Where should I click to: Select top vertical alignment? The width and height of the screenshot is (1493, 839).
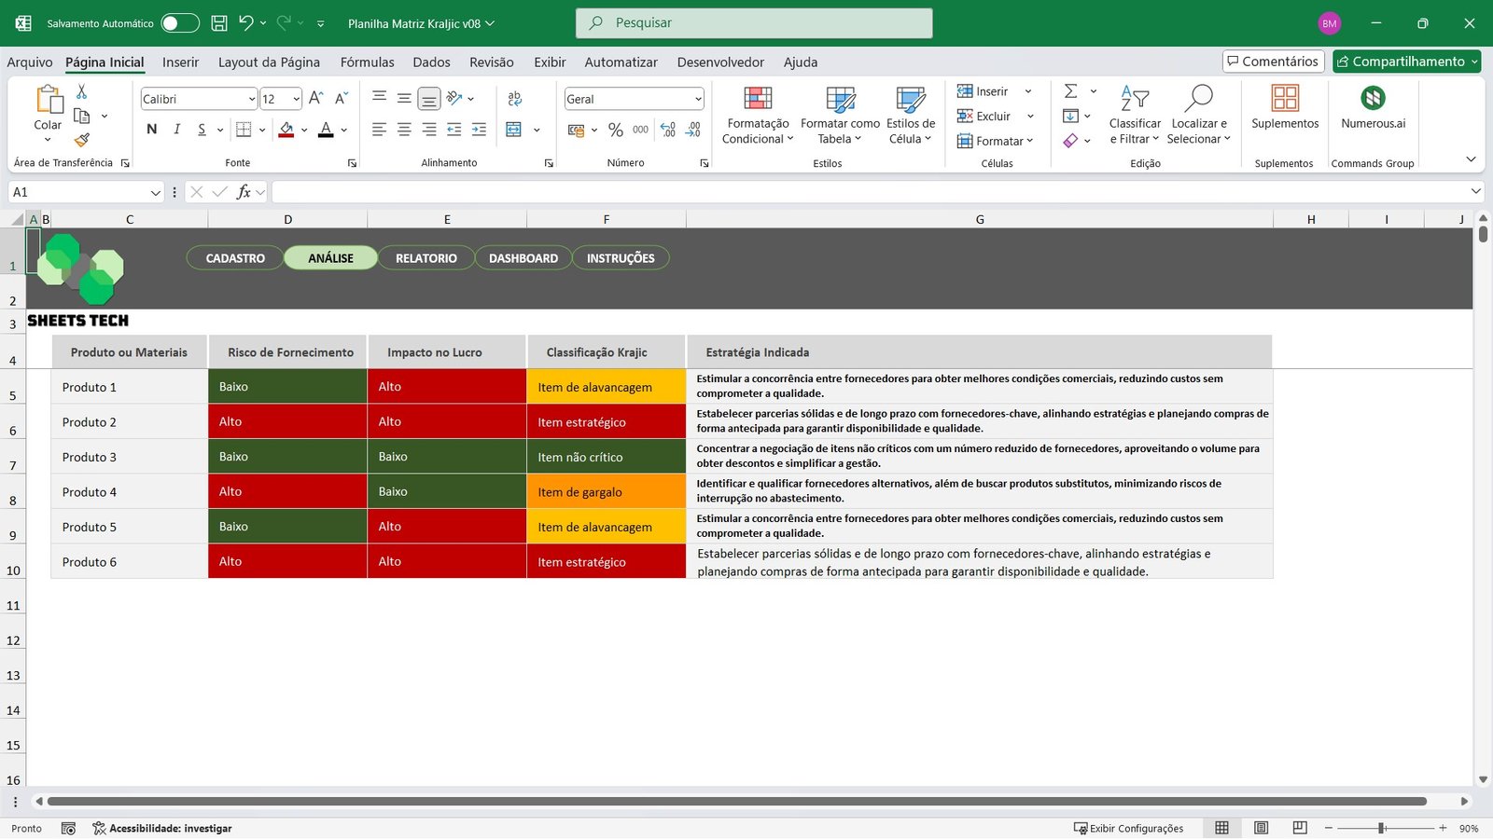(379, 98)
